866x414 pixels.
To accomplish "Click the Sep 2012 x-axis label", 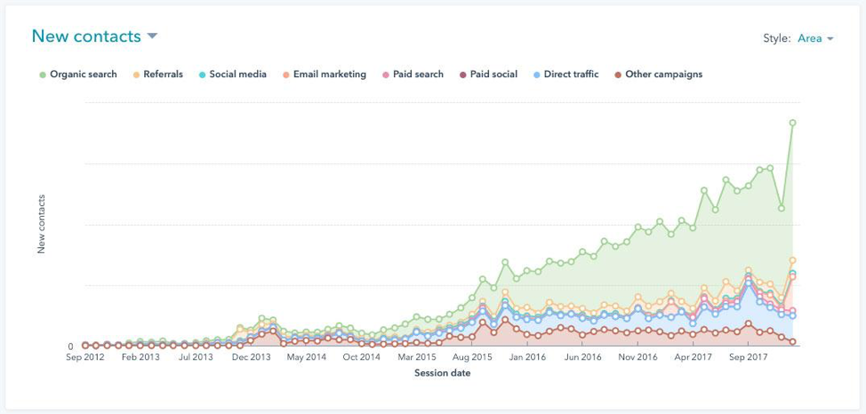I will pos(85,357).
